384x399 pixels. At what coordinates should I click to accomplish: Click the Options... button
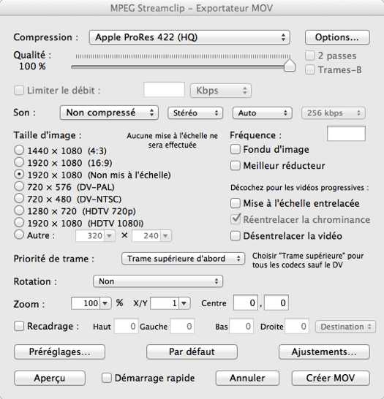337,37
